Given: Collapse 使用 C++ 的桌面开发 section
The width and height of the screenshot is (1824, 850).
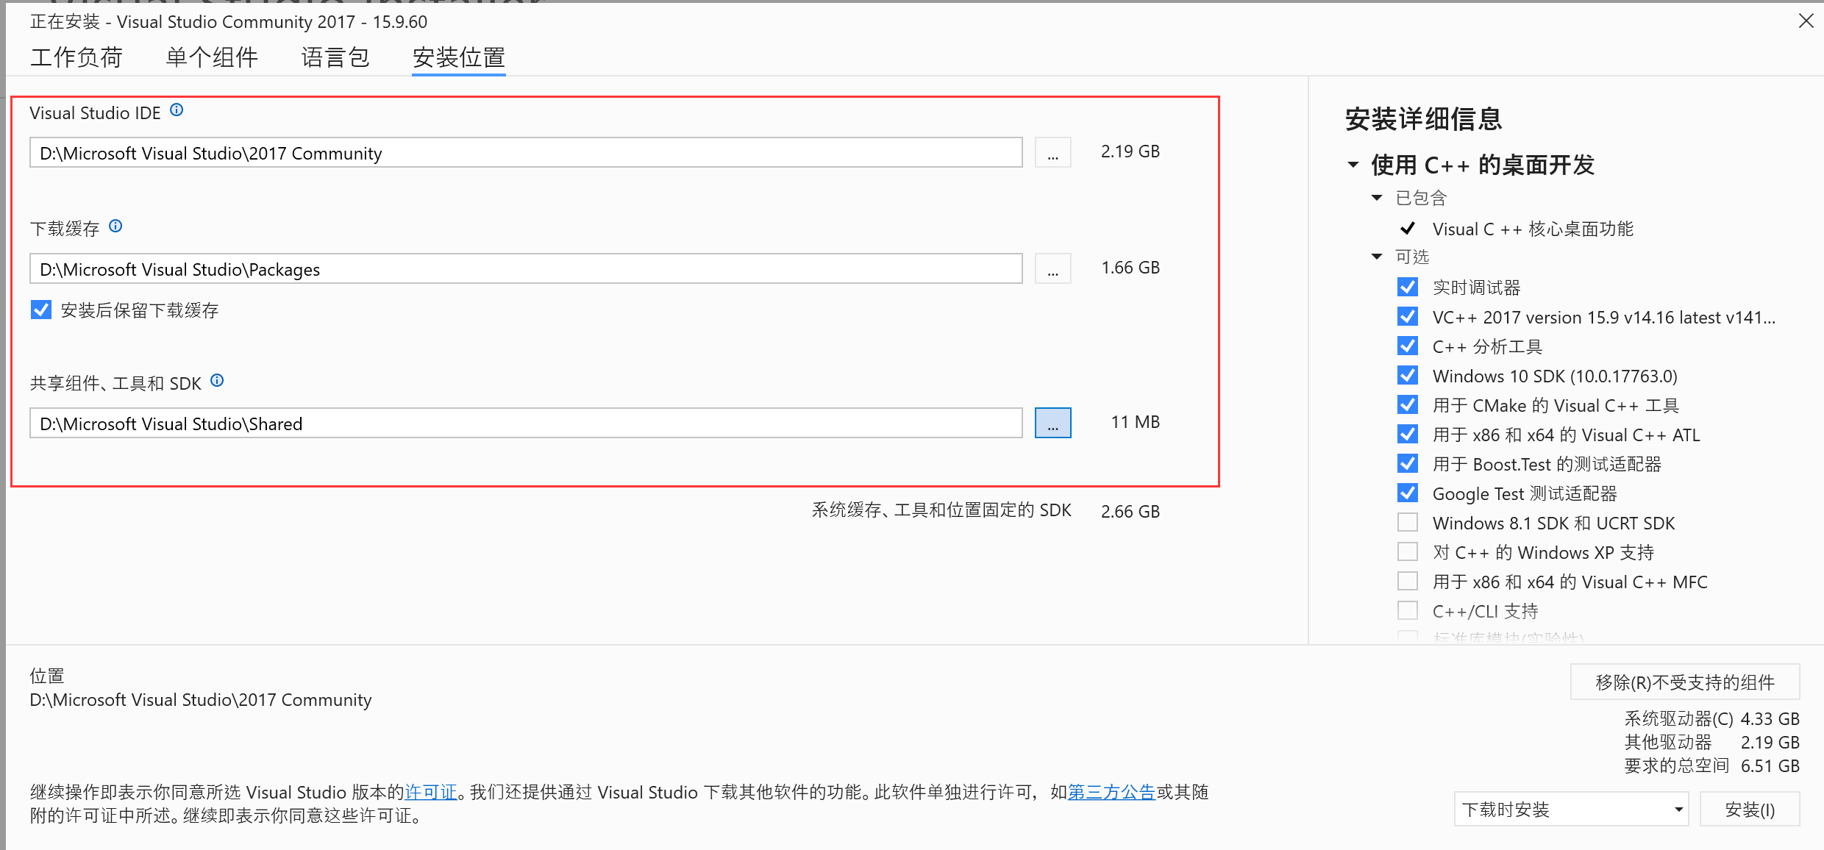Looking at the screenshot, I should (1353, 165).
